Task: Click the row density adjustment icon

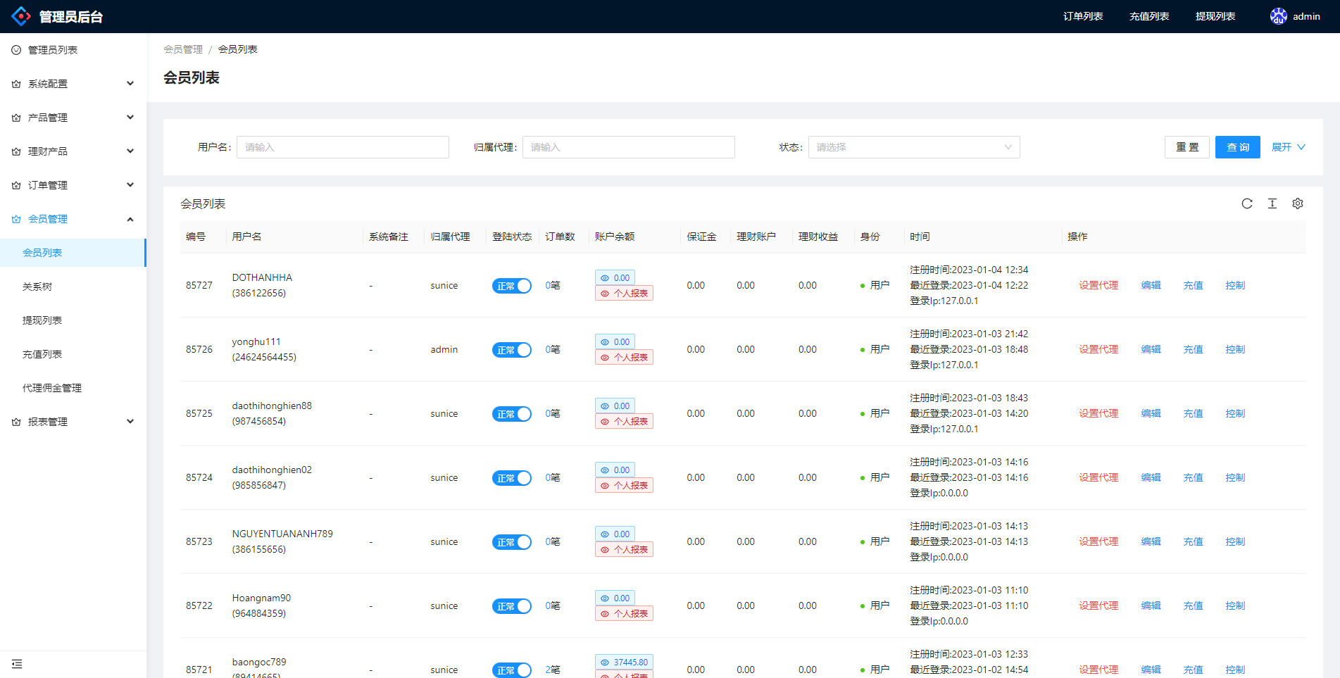Action: click(1272, 203)
